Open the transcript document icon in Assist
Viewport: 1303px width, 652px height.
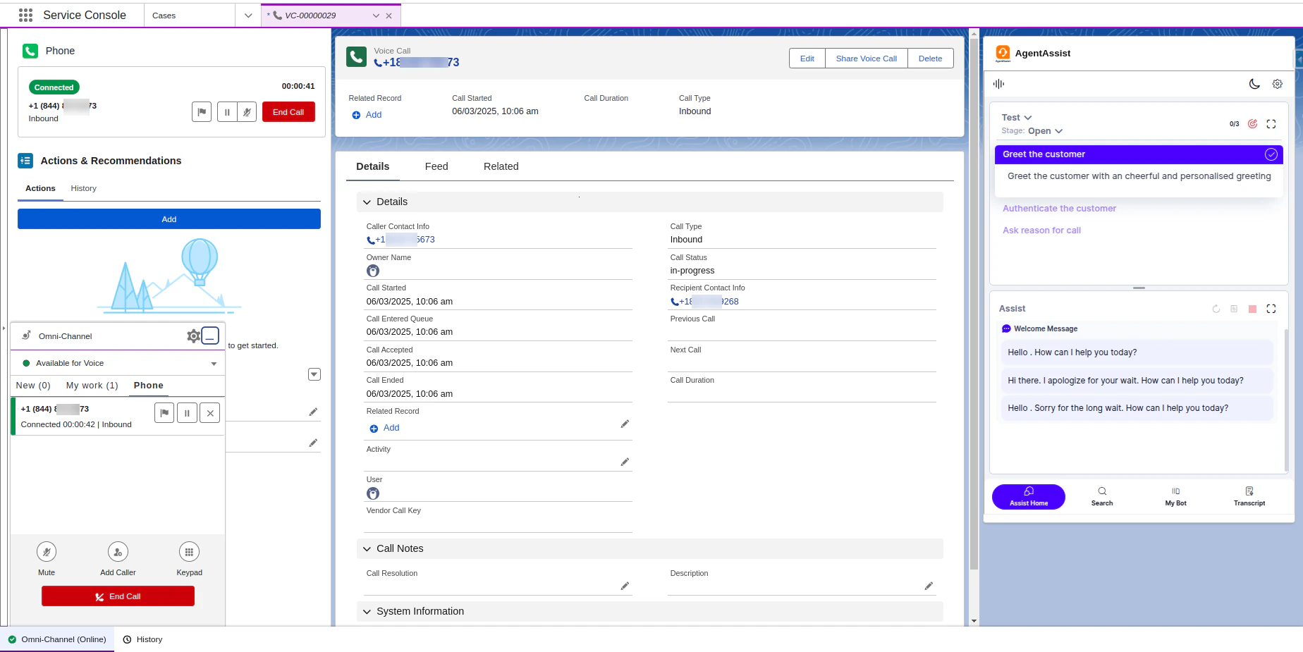pyautogui.click(x=1234, y=309)
